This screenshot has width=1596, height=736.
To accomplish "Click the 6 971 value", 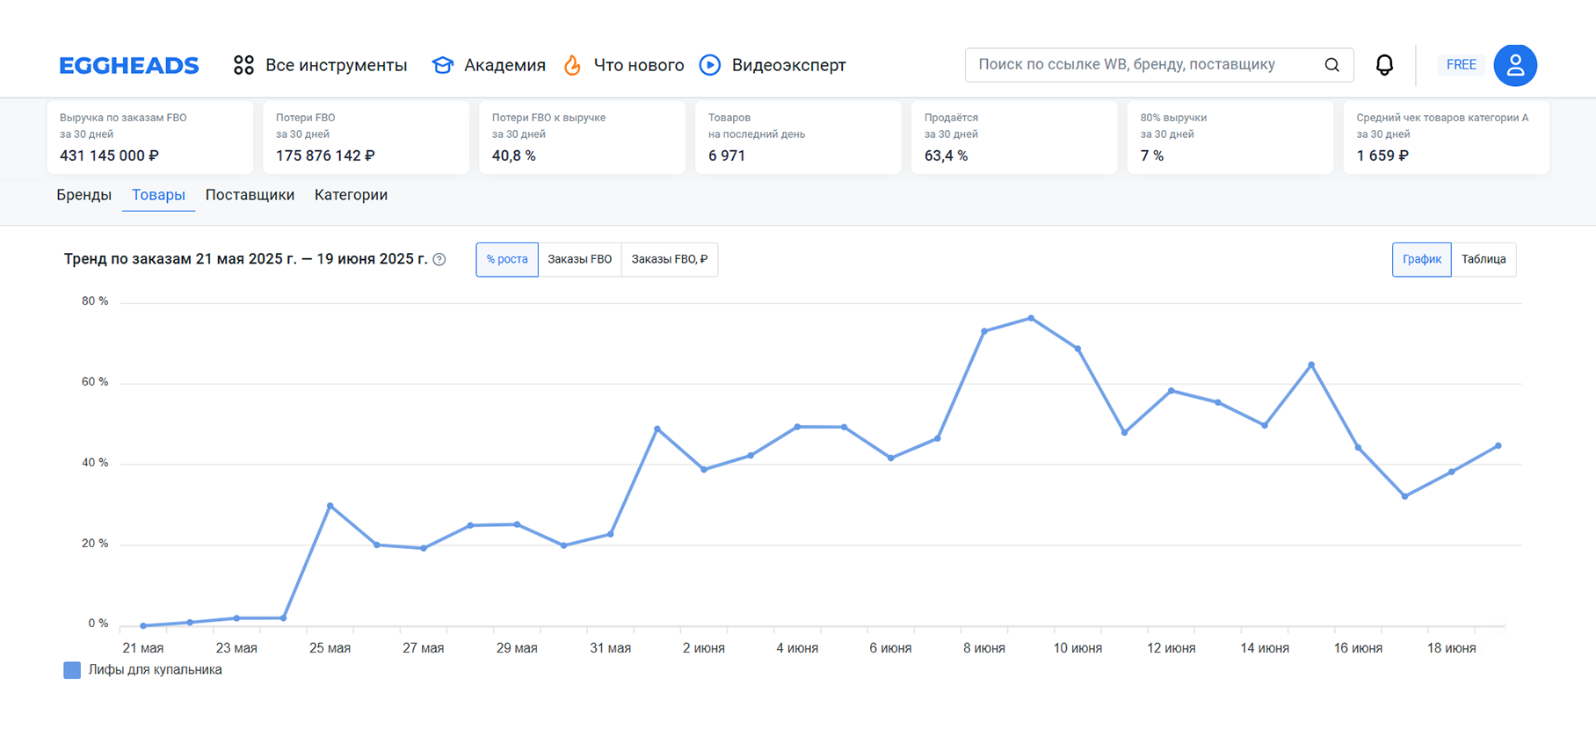I will 727,155.
